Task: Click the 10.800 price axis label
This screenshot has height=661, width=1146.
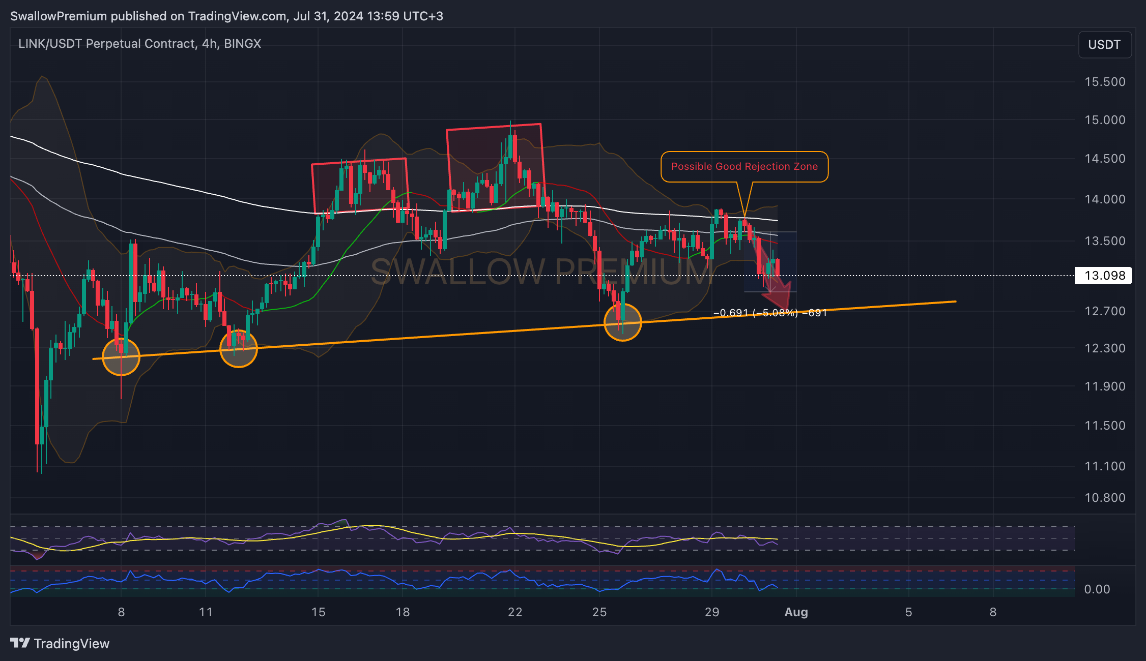Action: click(x=1105, y=498)
